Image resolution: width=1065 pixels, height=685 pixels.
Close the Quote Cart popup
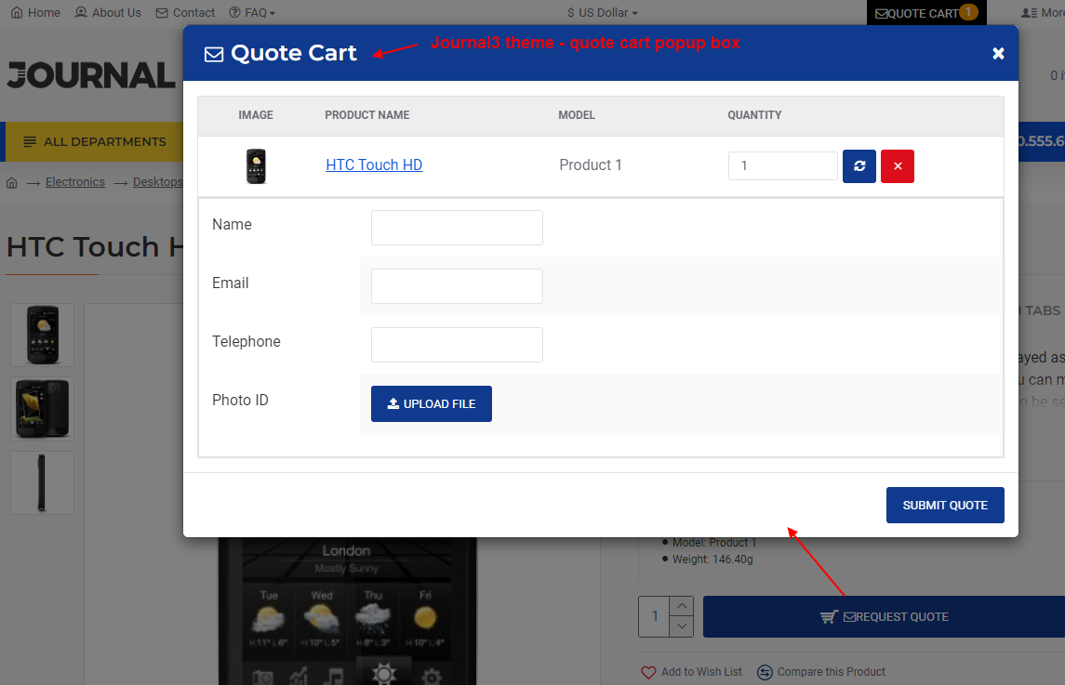tap(998, 53)
